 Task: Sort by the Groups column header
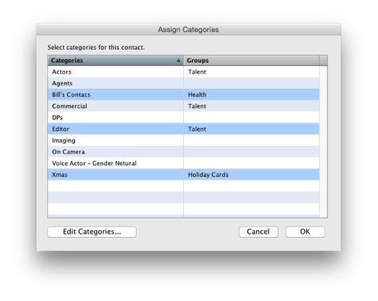click(x=252, y=60)
